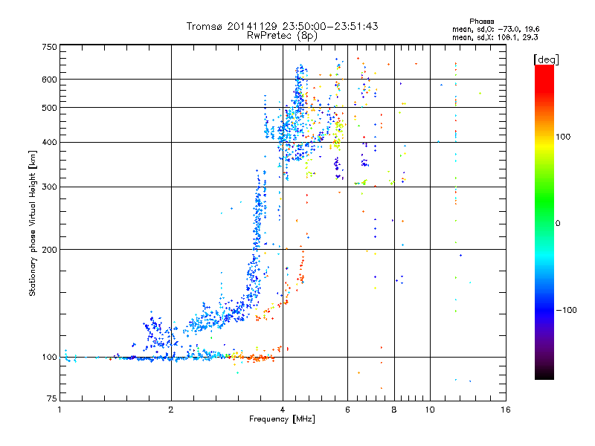The image size is (595, 446).
Task: Click the '-100' colorbar tick label
Action: (x=566, y=310)
